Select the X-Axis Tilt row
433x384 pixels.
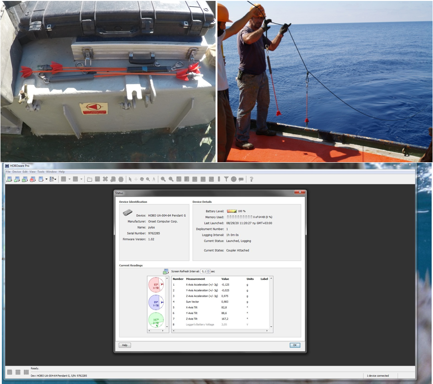pyautogui.click(x=221, y=307)
